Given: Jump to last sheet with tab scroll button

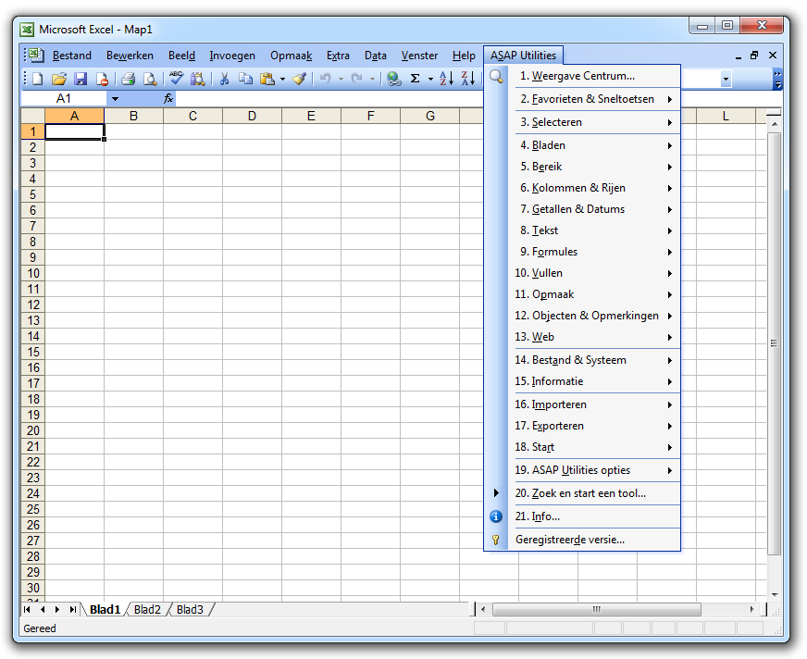Looking at the screenshot, I should pyautogui.click(x=73, y=610).
